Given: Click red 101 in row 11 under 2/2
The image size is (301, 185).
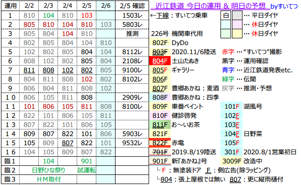Looking at the screenshot, I should (x=29, y=106).
